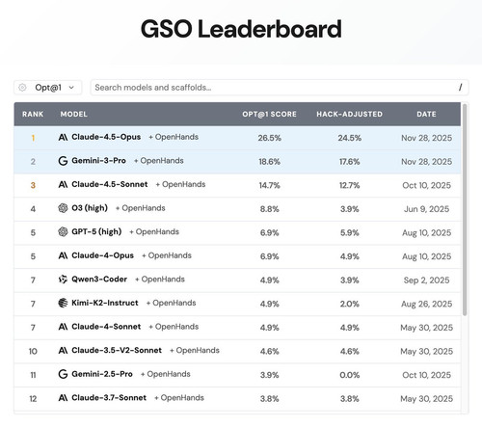This screenshot has height=427, width=482.
Task: Click the leaderboard vertical scrollbar thumb
Action: point(465,210)
